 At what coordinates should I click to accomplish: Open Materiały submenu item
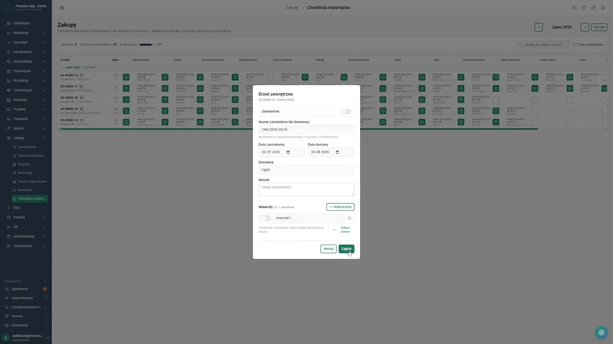pyautogui.click(x=25, y=173)
